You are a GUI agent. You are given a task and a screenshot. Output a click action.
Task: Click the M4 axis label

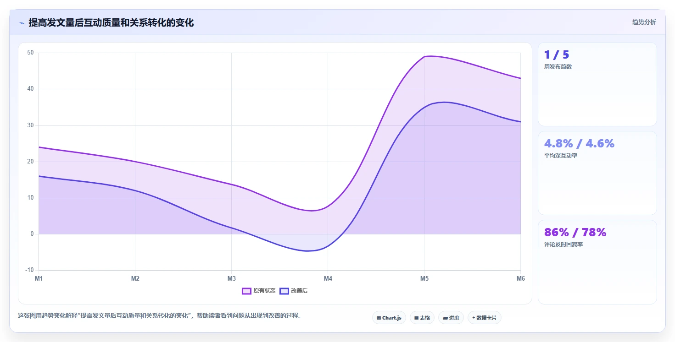(x=328, y=278)
